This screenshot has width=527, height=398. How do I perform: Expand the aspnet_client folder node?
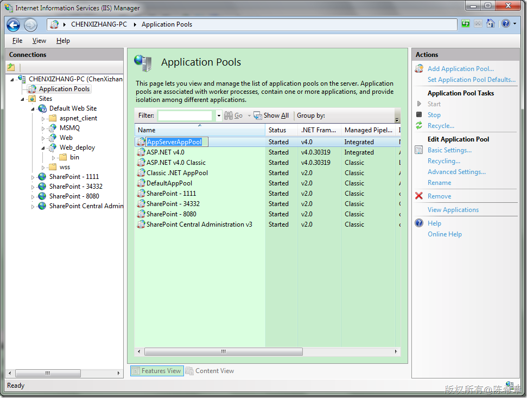click(43, 118)
